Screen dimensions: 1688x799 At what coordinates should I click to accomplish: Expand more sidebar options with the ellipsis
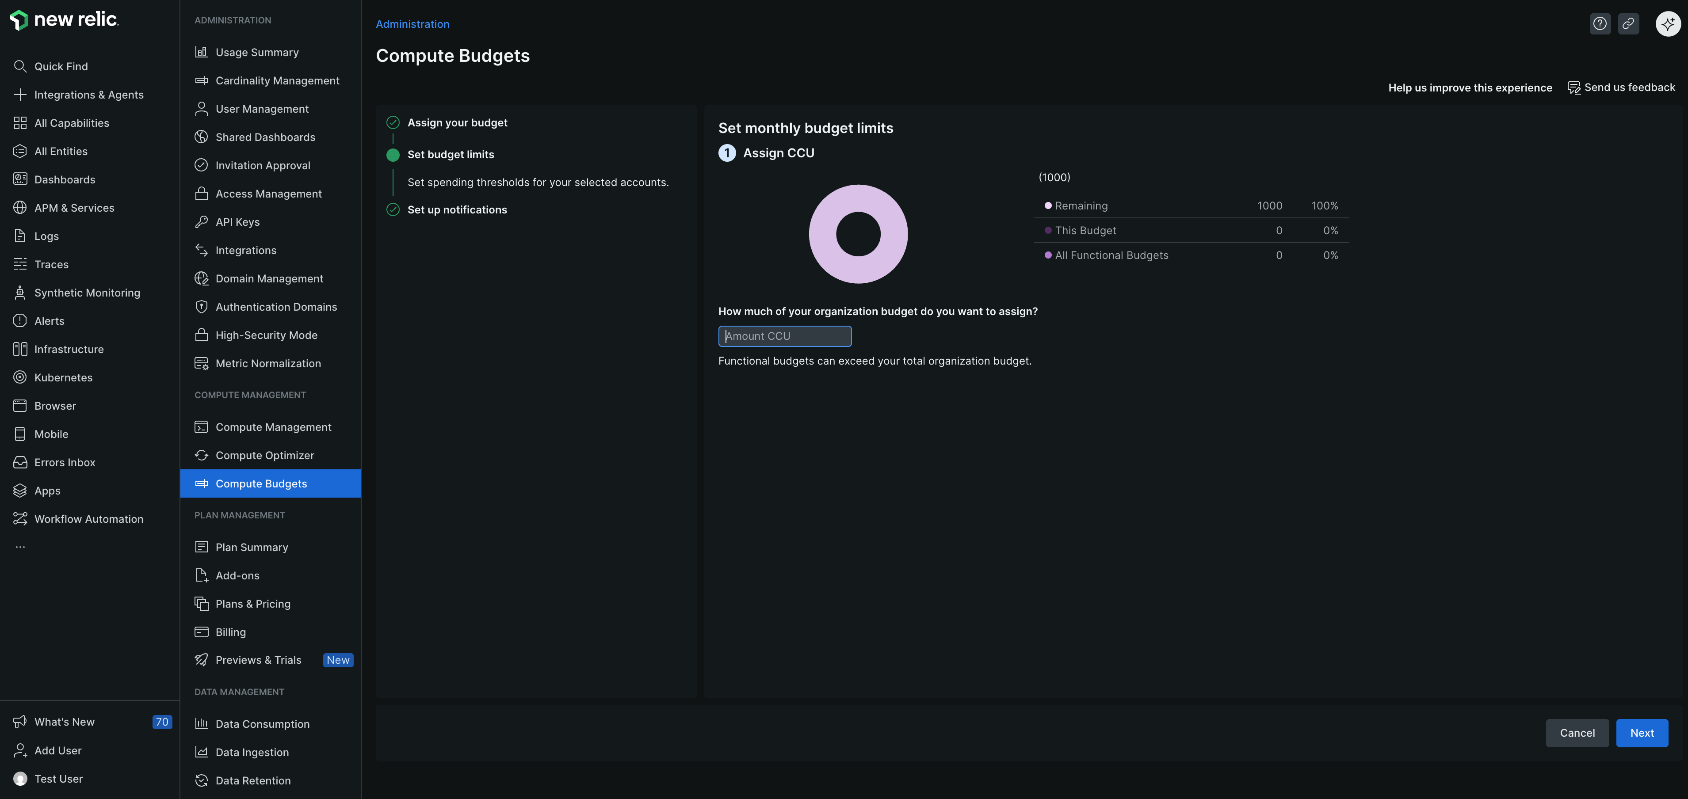coord(19,545)
